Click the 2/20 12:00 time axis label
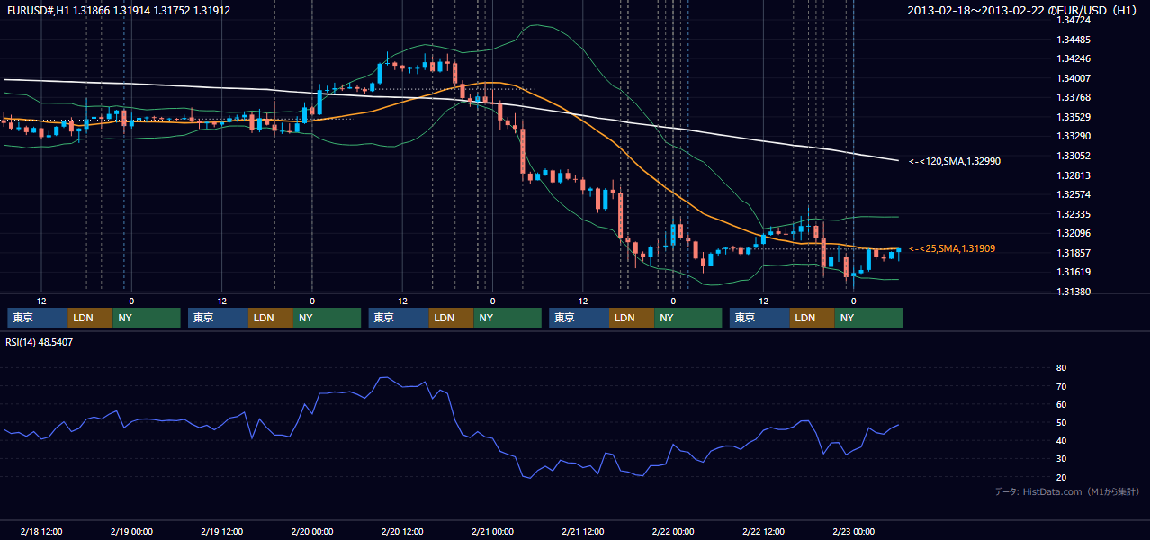The height and width of the screenshot is (540, 1150). coord(402,531)
